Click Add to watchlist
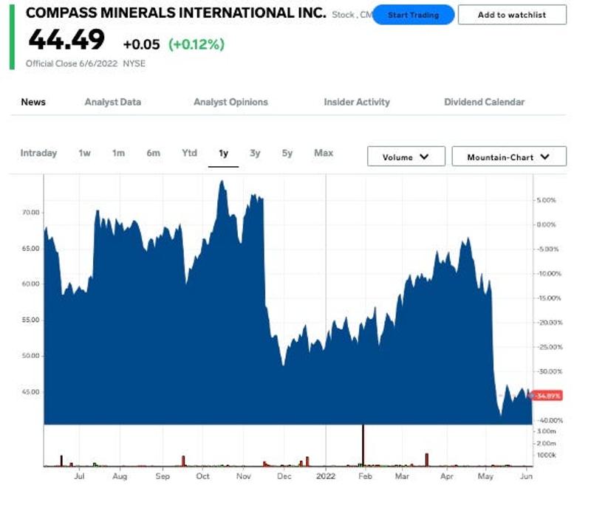 point(509,14)
